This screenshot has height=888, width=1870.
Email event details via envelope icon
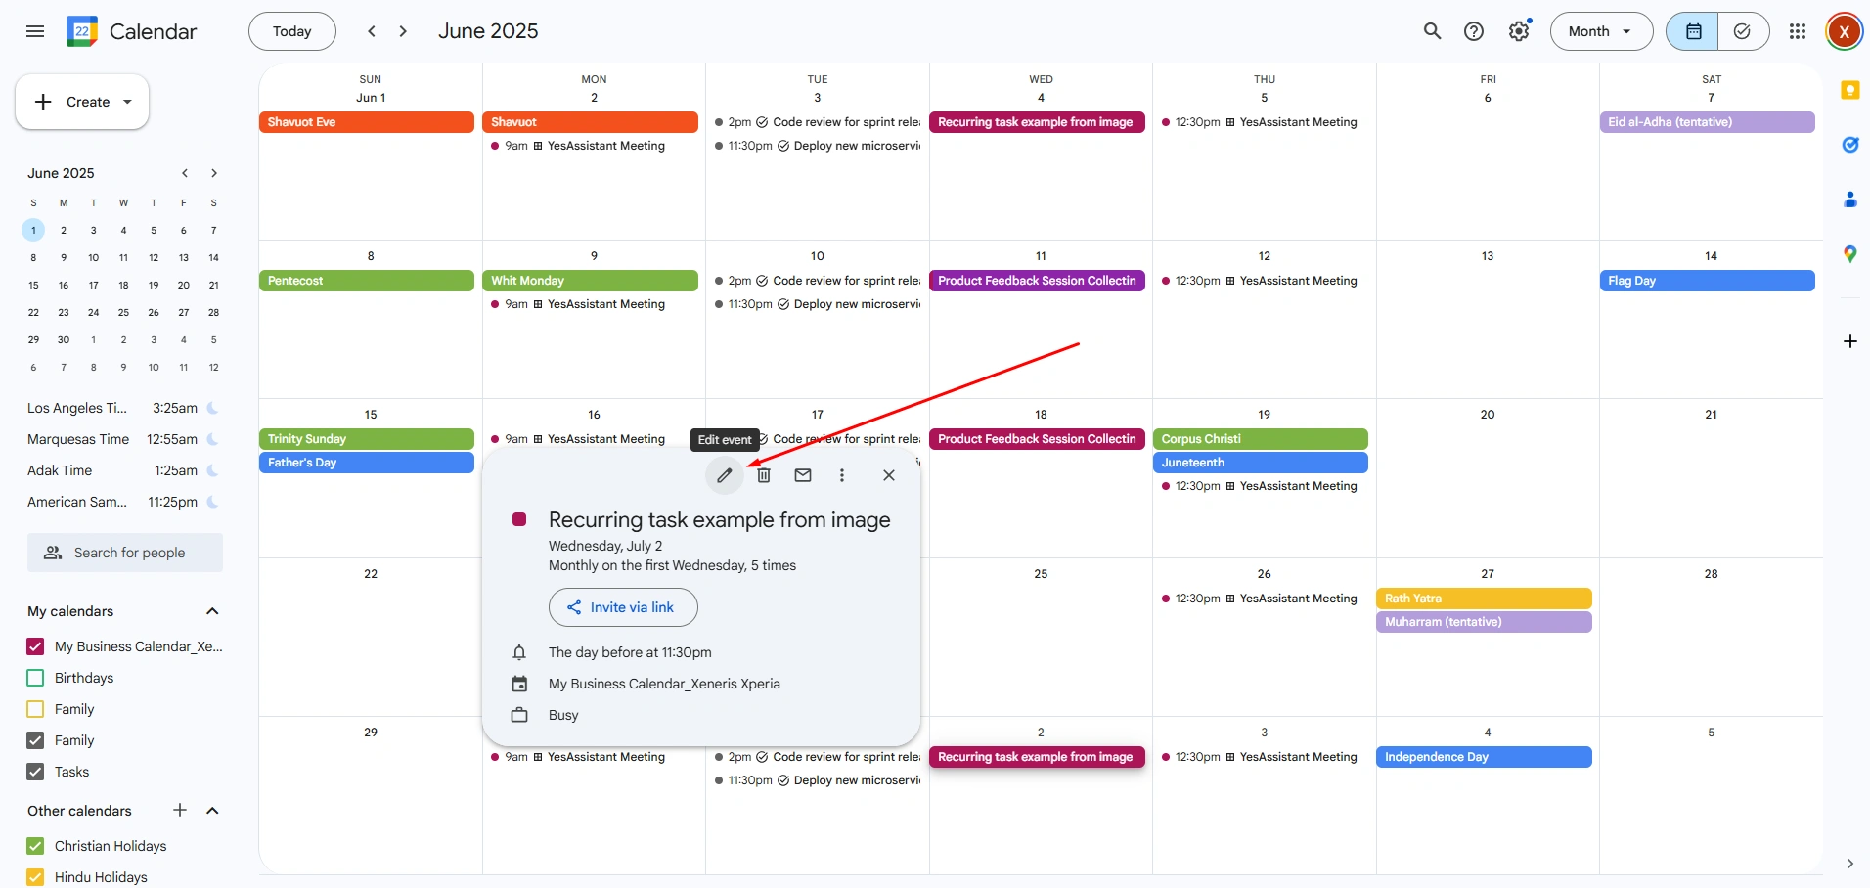click(803, 475)
